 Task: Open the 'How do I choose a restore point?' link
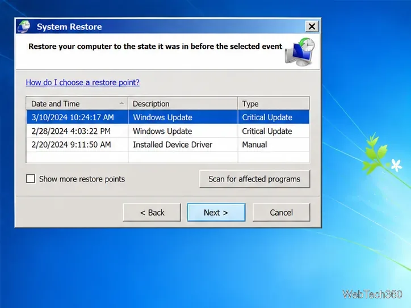pyautogui.click(x=82, y=82)
